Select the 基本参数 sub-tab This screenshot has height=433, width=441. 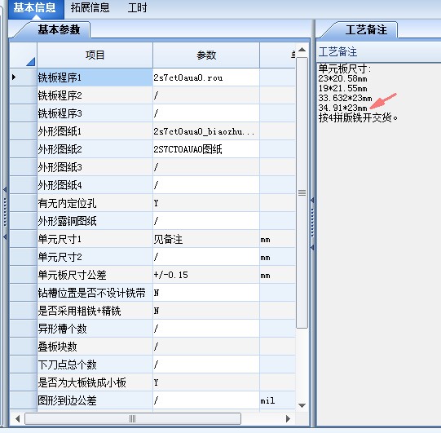pyautogui.click(x=59, y=29)
